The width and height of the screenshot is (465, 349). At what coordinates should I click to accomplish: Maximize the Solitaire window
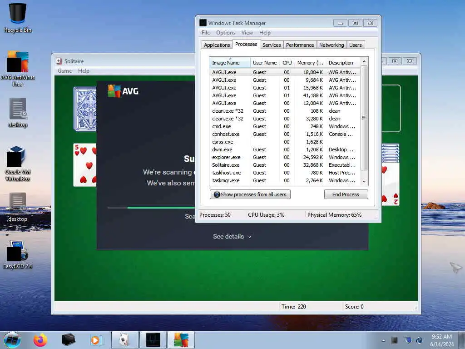pyautogui.click(x=395, y=61)
